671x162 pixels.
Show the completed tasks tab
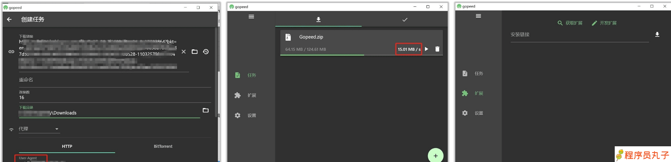[405, 19]
